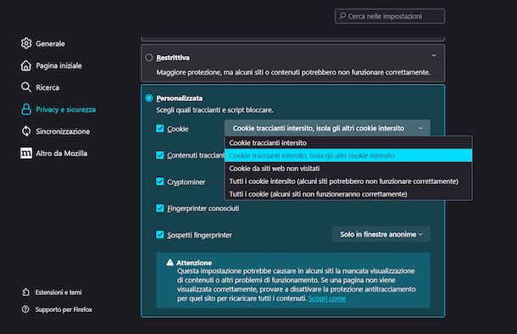The image size is (517, 334).
Task: Toggle Fingerprinter conosciuti checkbox
Action: point(160,209)
